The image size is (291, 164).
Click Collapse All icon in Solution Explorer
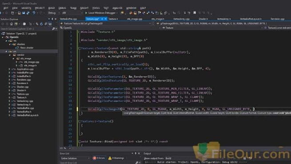click(x=46, y=24)
